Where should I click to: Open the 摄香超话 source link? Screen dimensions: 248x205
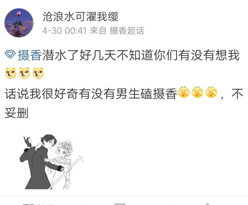click(x=127, y=31)
